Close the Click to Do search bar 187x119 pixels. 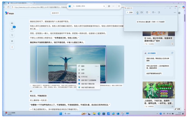[119, 6]
